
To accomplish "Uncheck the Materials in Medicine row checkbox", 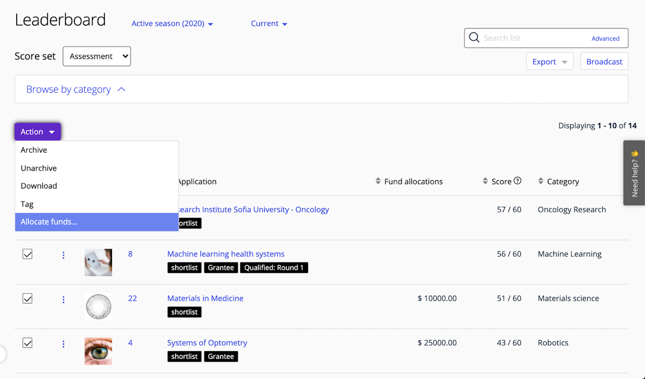I will tap(27, 298).
